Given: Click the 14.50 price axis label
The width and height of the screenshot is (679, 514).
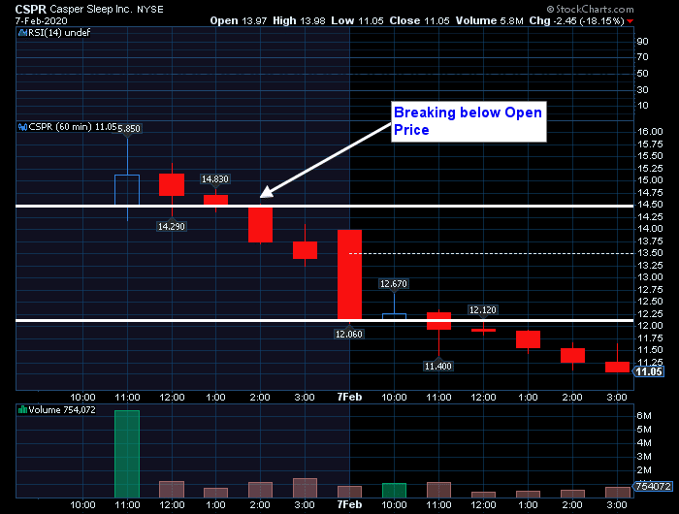Looking at the screenshot, I should tap(651, 205).
